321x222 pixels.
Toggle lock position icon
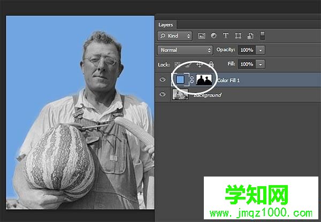click(200, 64)
